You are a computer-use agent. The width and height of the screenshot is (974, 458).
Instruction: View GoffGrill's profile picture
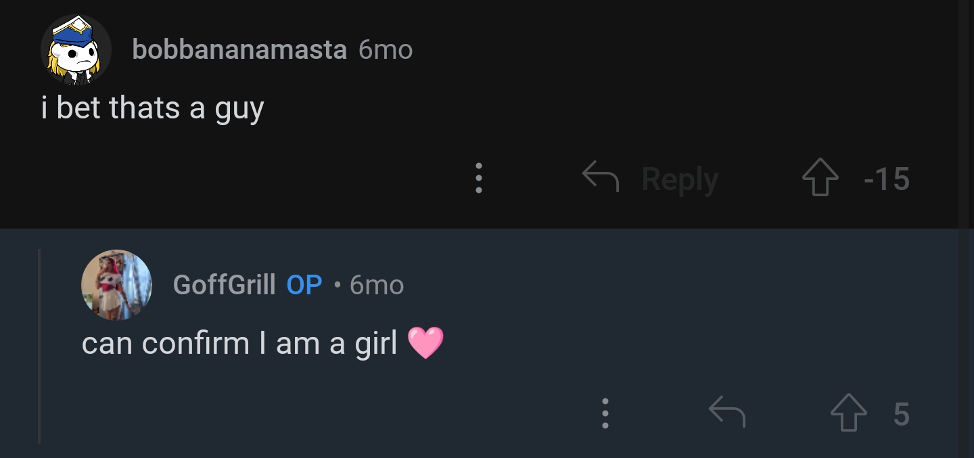[x=116, y=285]
